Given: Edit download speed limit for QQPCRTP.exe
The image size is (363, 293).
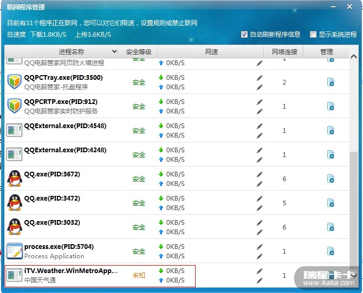Looking at the screenshot, I should point(259,102).
